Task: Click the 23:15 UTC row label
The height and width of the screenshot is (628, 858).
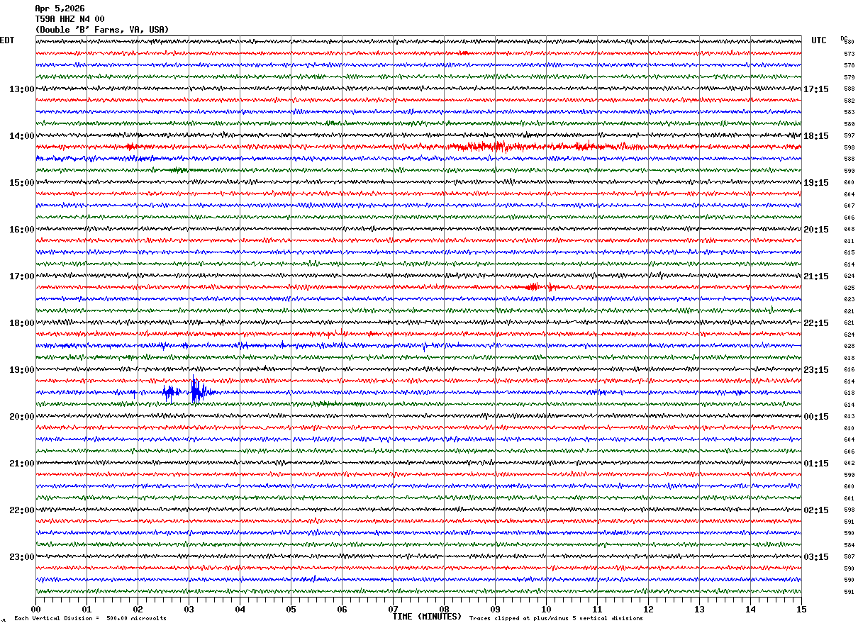Action: click(x=816, y=370)
